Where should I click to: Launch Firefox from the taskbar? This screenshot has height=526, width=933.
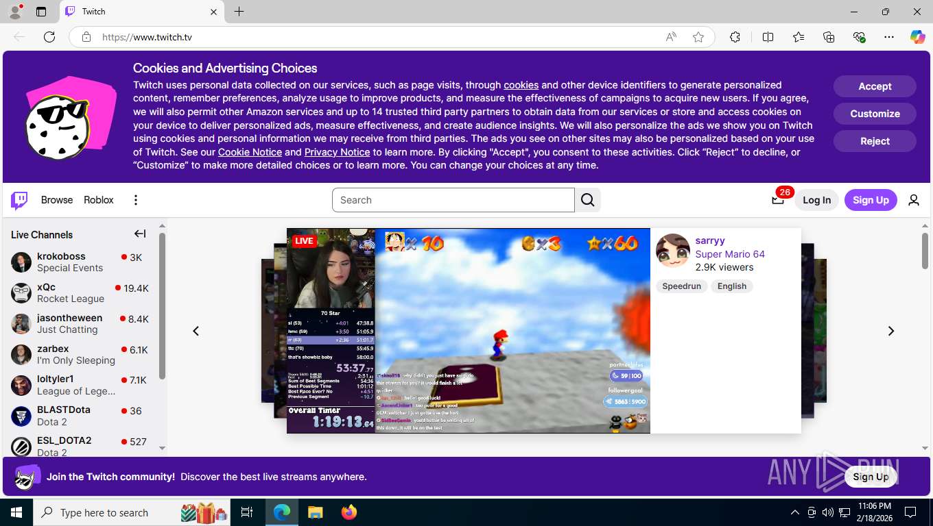[x=349, y=512]
